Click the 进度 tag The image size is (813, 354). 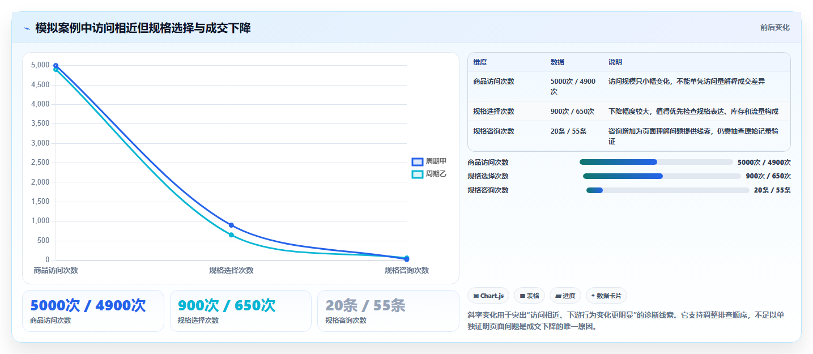(565, 296)
